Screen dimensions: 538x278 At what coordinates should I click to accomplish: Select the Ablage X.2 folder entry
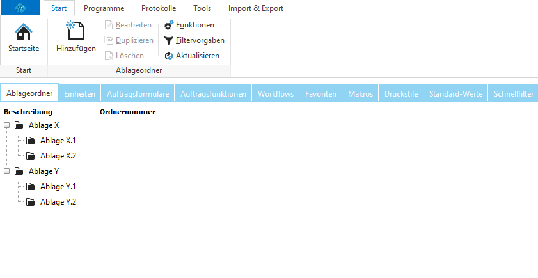coord(58,156)
